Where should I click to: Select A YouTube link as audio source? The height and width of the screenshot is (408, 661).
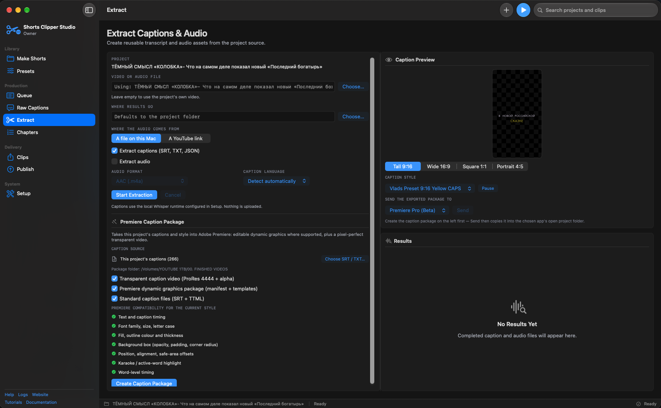click(x=186, y=139)
